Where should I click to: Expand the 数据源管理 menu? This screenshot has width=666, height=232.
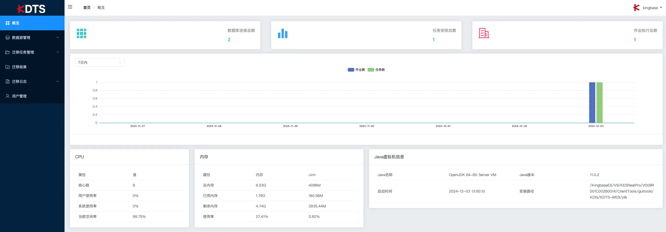pos(32,38)
